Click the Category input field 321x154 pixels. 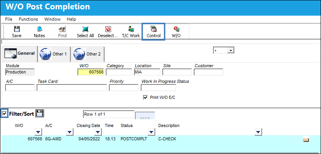119,72
